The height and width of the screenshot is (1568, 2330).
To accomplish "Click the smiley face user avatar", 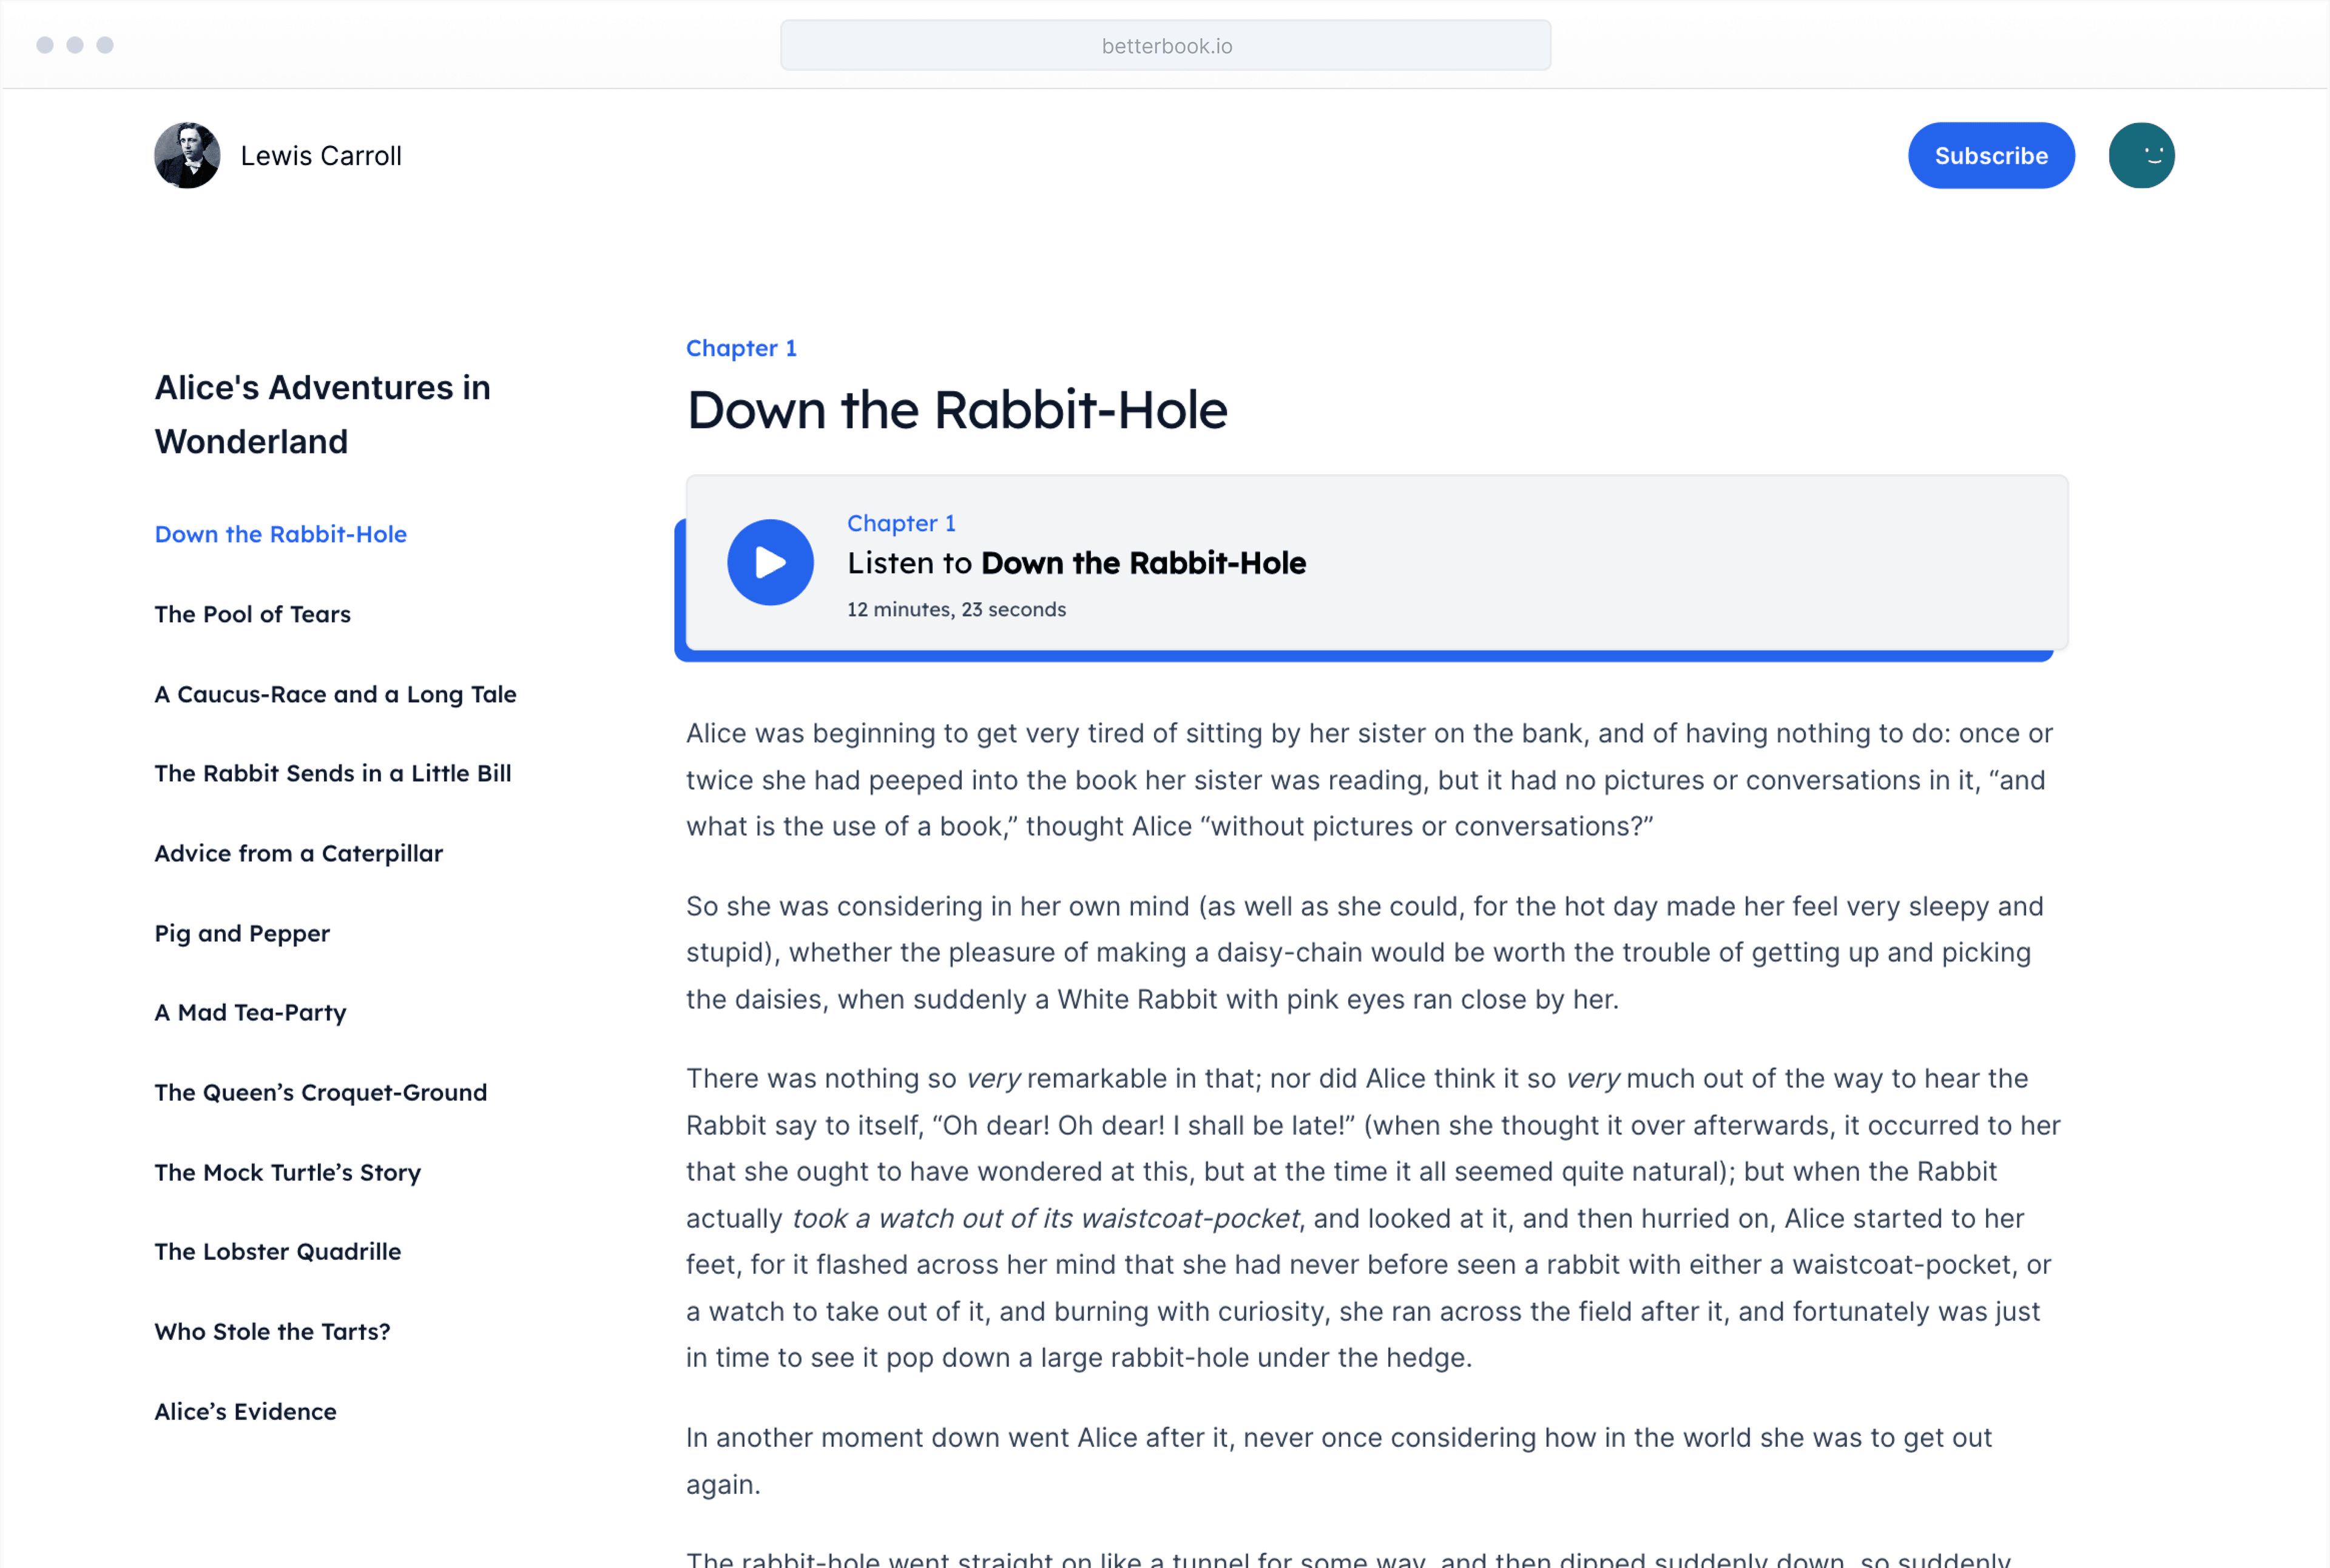I will tap(2141, 156).
